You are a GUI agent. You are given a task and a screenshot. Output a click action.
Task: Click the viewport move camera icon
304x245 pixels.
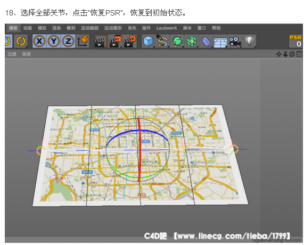click(x=279, y=54)
